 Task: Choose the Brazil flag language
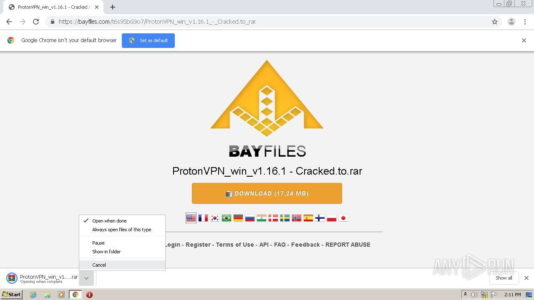coord(227,218)
